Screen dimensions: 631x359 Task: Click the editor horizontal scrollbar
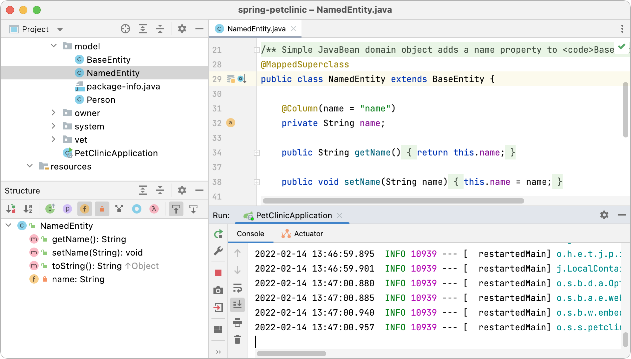pos(393,201)
